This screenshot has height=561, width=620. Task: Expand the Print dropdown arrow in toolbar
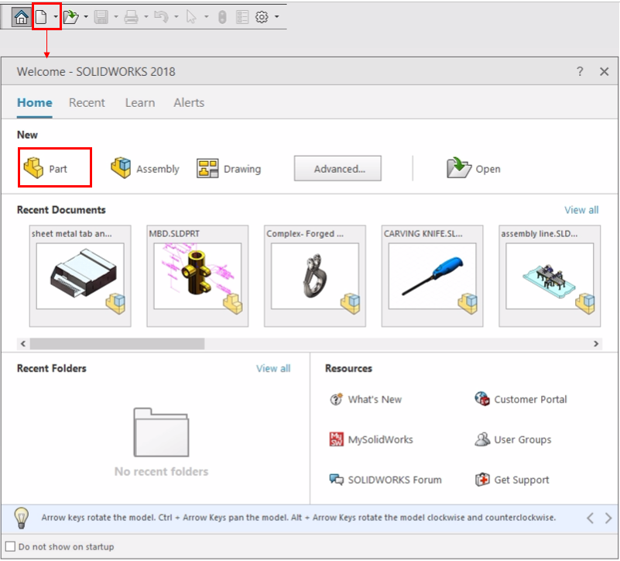pos(146,16)
